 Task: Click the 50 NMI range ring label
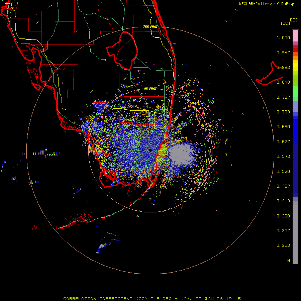pos(150,88)
